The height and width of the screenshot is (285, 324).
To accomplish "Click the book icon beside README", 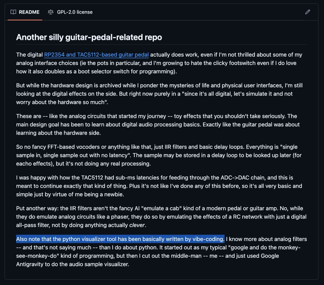I will (x=13, y=12).
